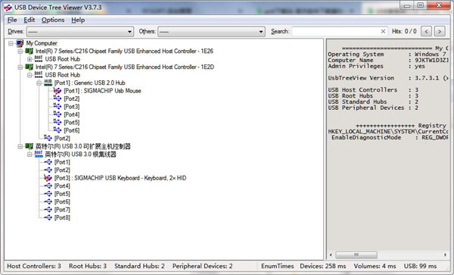Select the Generic USB 2.0 Hub label

pos(90,83)
